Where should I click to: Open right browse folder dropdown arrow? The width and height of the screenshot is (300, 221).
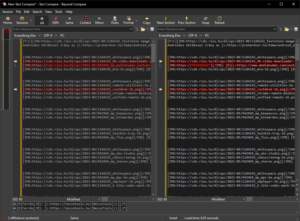(x=291, y=29)
